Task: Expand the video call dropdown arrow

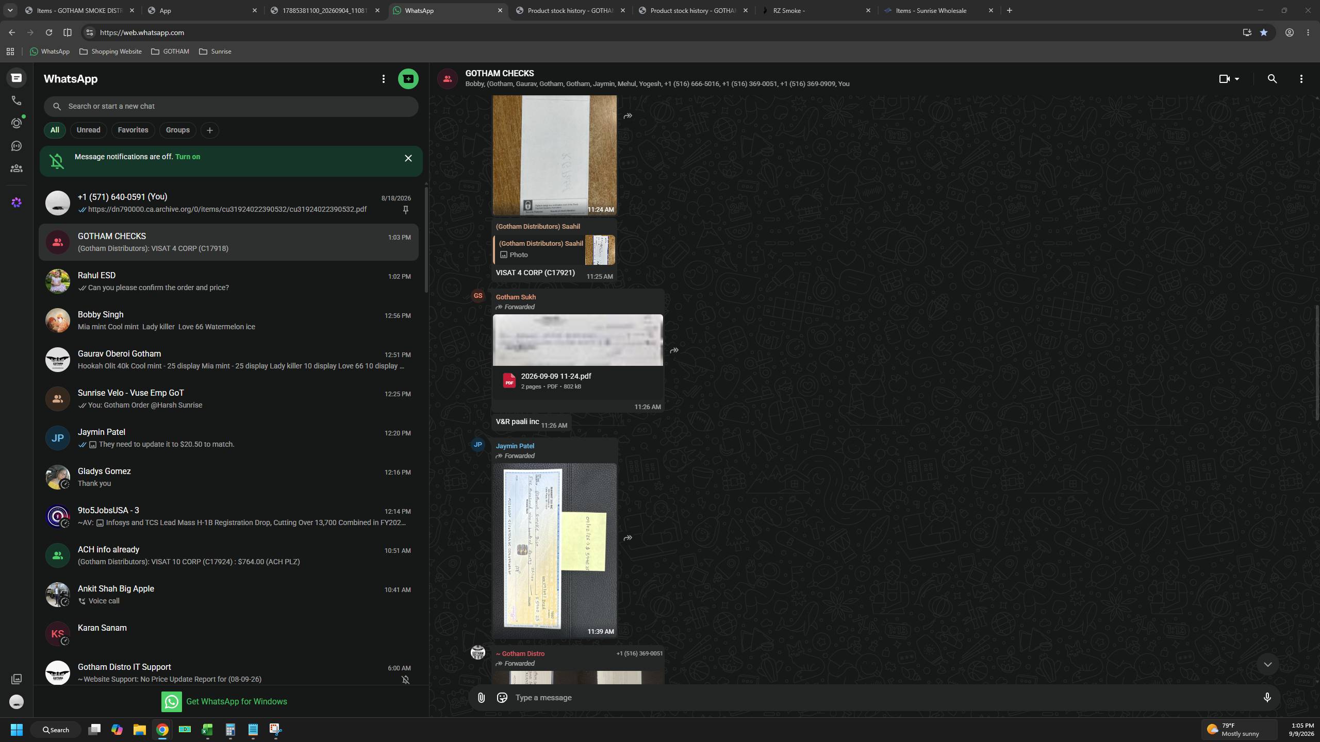Action: coord(1237,79)
